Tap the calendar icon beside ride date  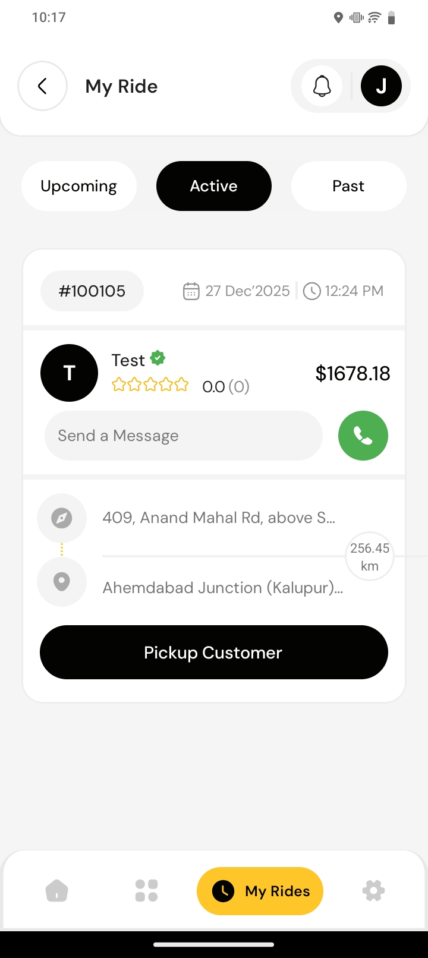pyautogui.click(x=191, y=291)
